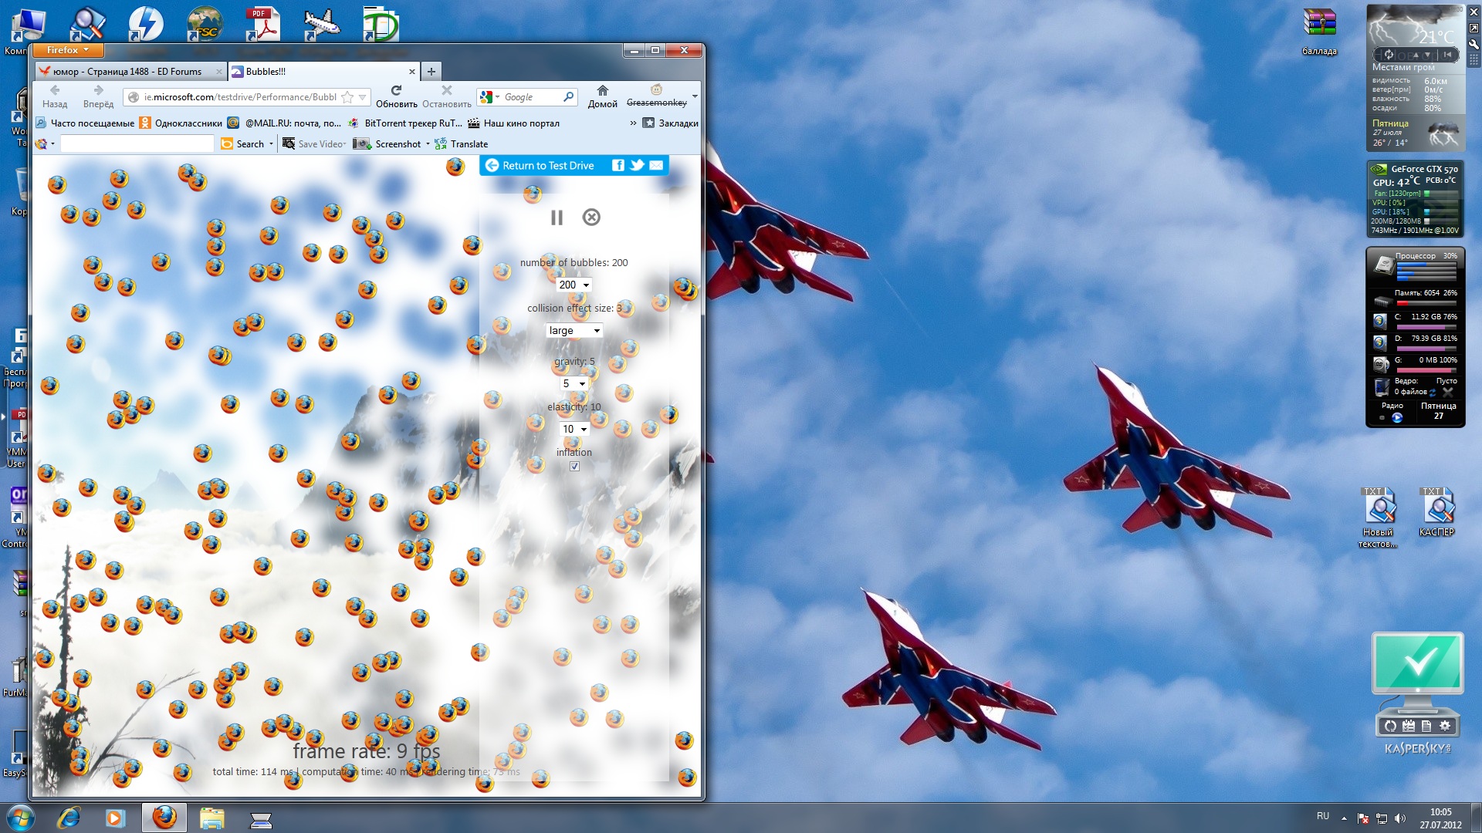This screenshot has height=833, width=1482.
Task: Open баллада archive on desktop
Action: (1319, 32)
